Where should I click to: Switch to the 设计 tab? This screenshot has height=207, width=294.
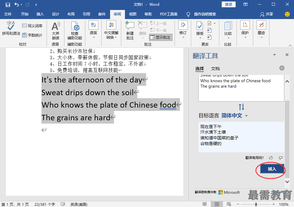click(55, 14)
